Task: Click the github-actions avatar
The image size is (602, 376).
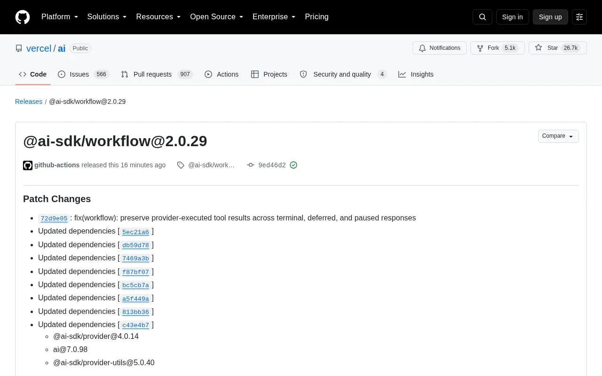Action: pyautogui.click(x=28, y=165)
